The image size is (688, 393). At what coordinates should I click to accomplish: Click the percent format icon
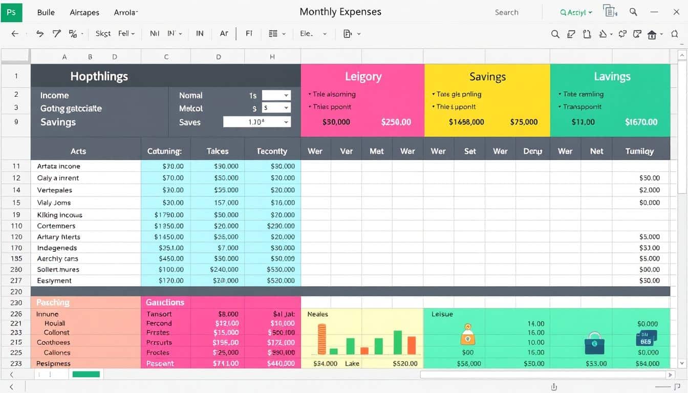[x=73, y=34]
